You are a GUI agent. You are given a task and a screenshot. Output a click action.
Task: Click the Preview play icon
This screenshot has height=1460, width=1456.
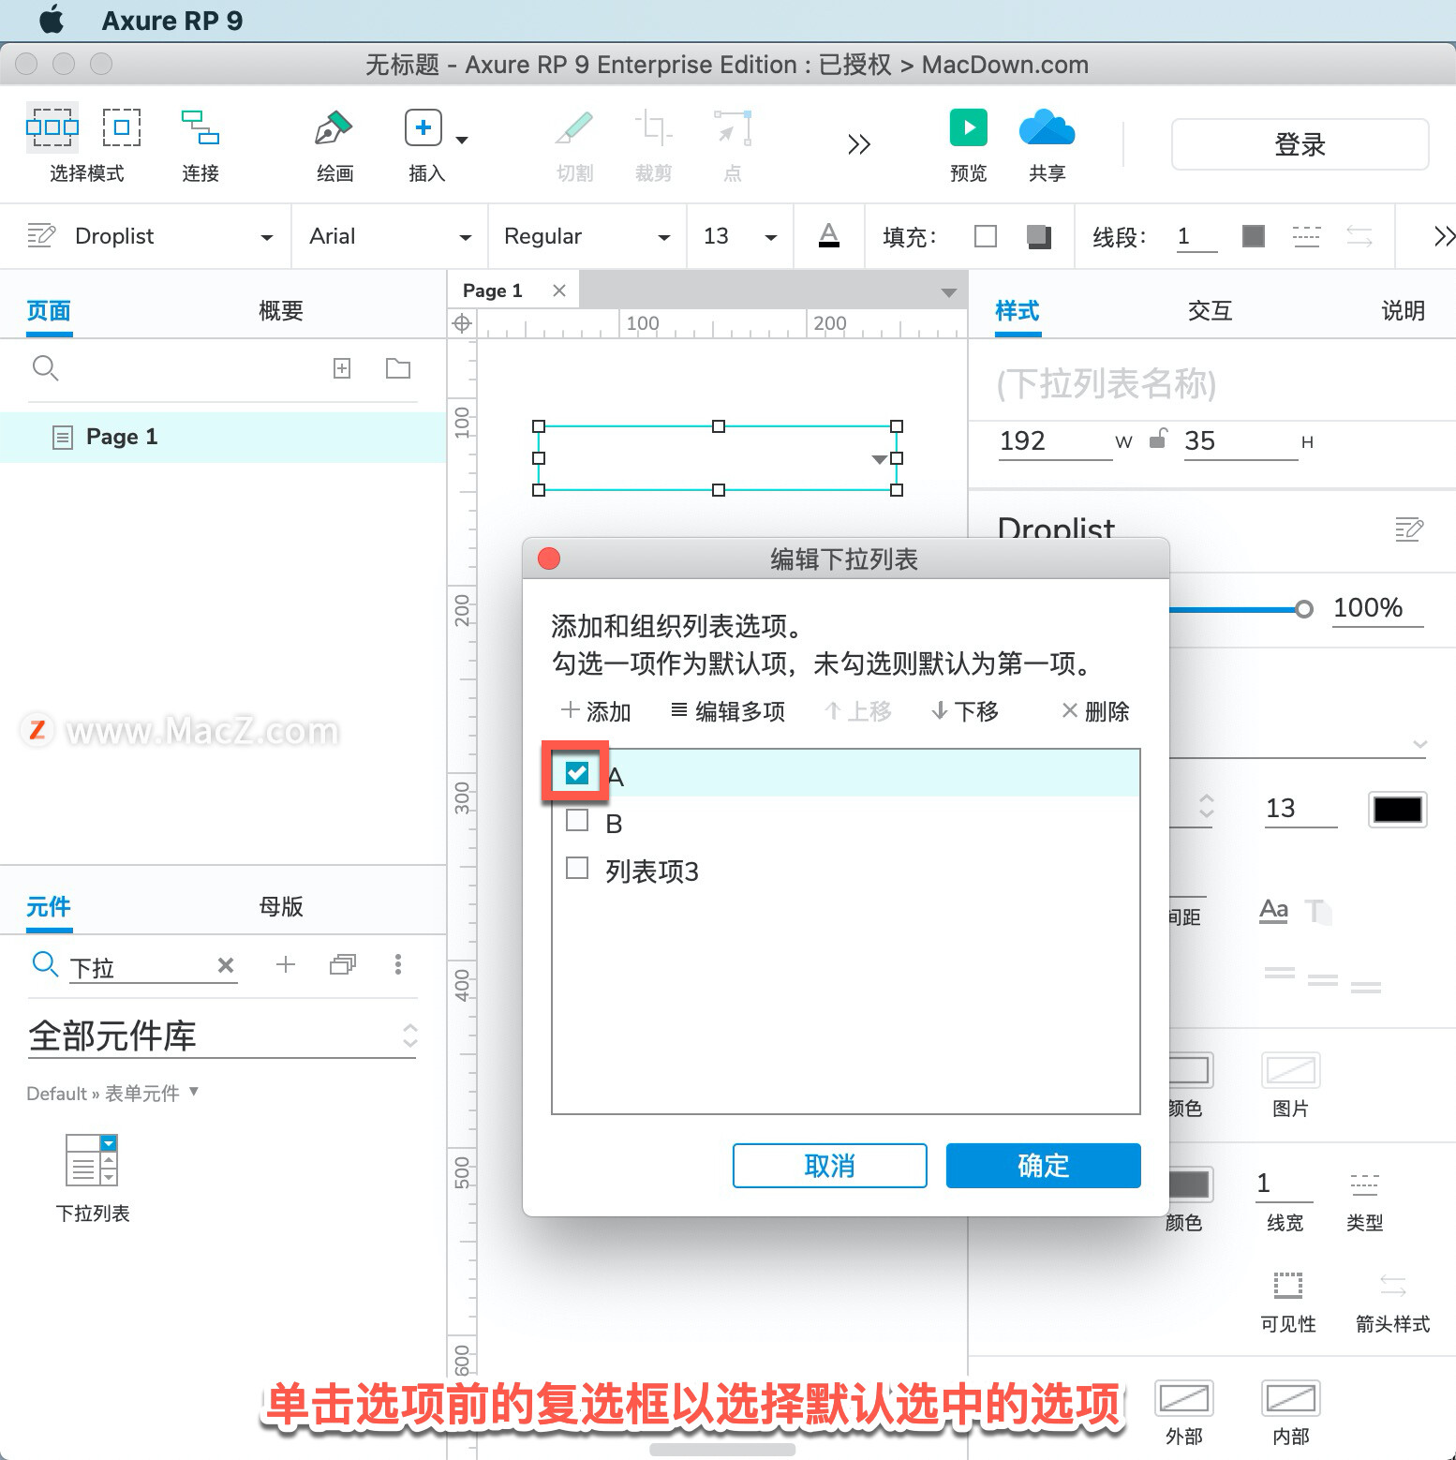pyautogui.click(x=969, y=127)
